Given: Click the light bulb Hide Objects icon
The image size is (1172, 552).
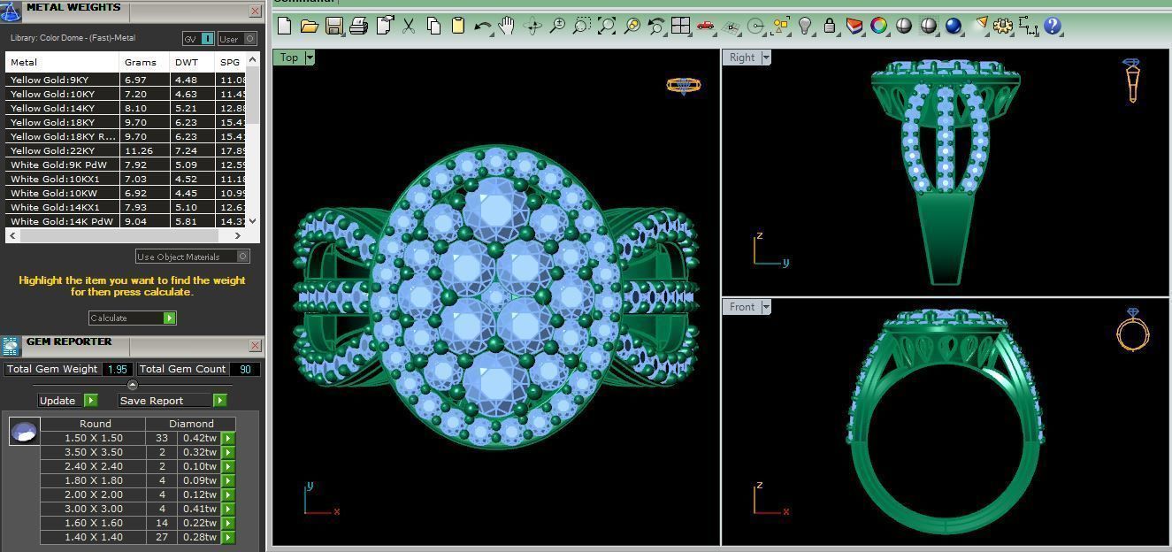Looking at the screenshot, I should (805, 26).
